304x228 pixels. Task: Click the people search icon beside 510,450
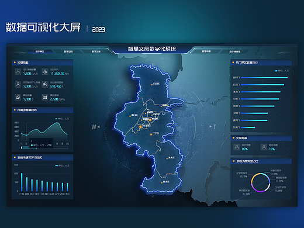tap(45, 84)
